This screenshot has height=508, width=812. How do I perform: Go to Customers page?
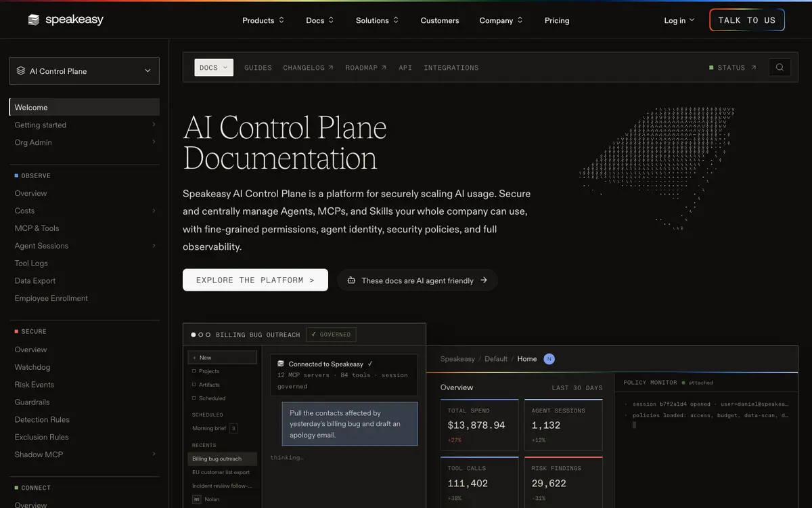point(440,20)
